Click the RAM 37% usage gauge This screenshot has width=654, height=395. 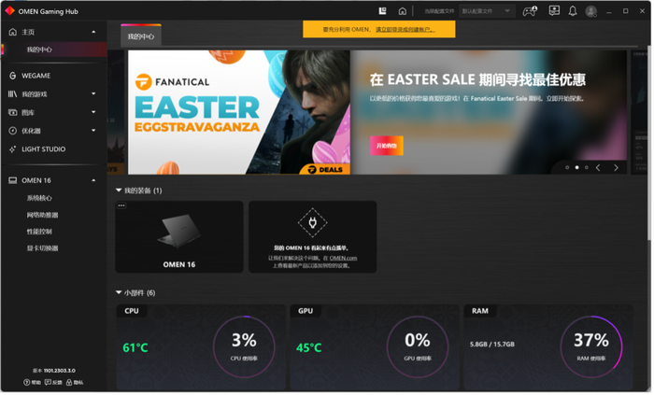pyautogui.click(x=591, y=346)
